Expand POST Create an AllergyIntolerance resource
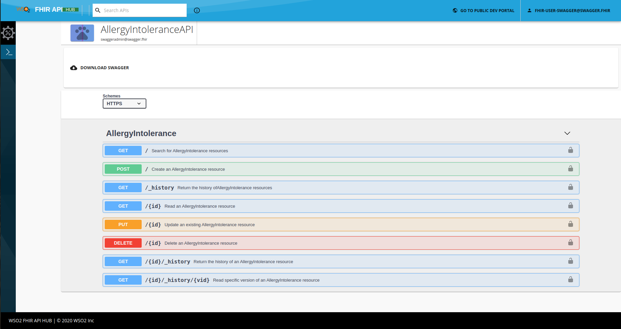621x329 pixels. pyautogui.click(x=341, y=169)
